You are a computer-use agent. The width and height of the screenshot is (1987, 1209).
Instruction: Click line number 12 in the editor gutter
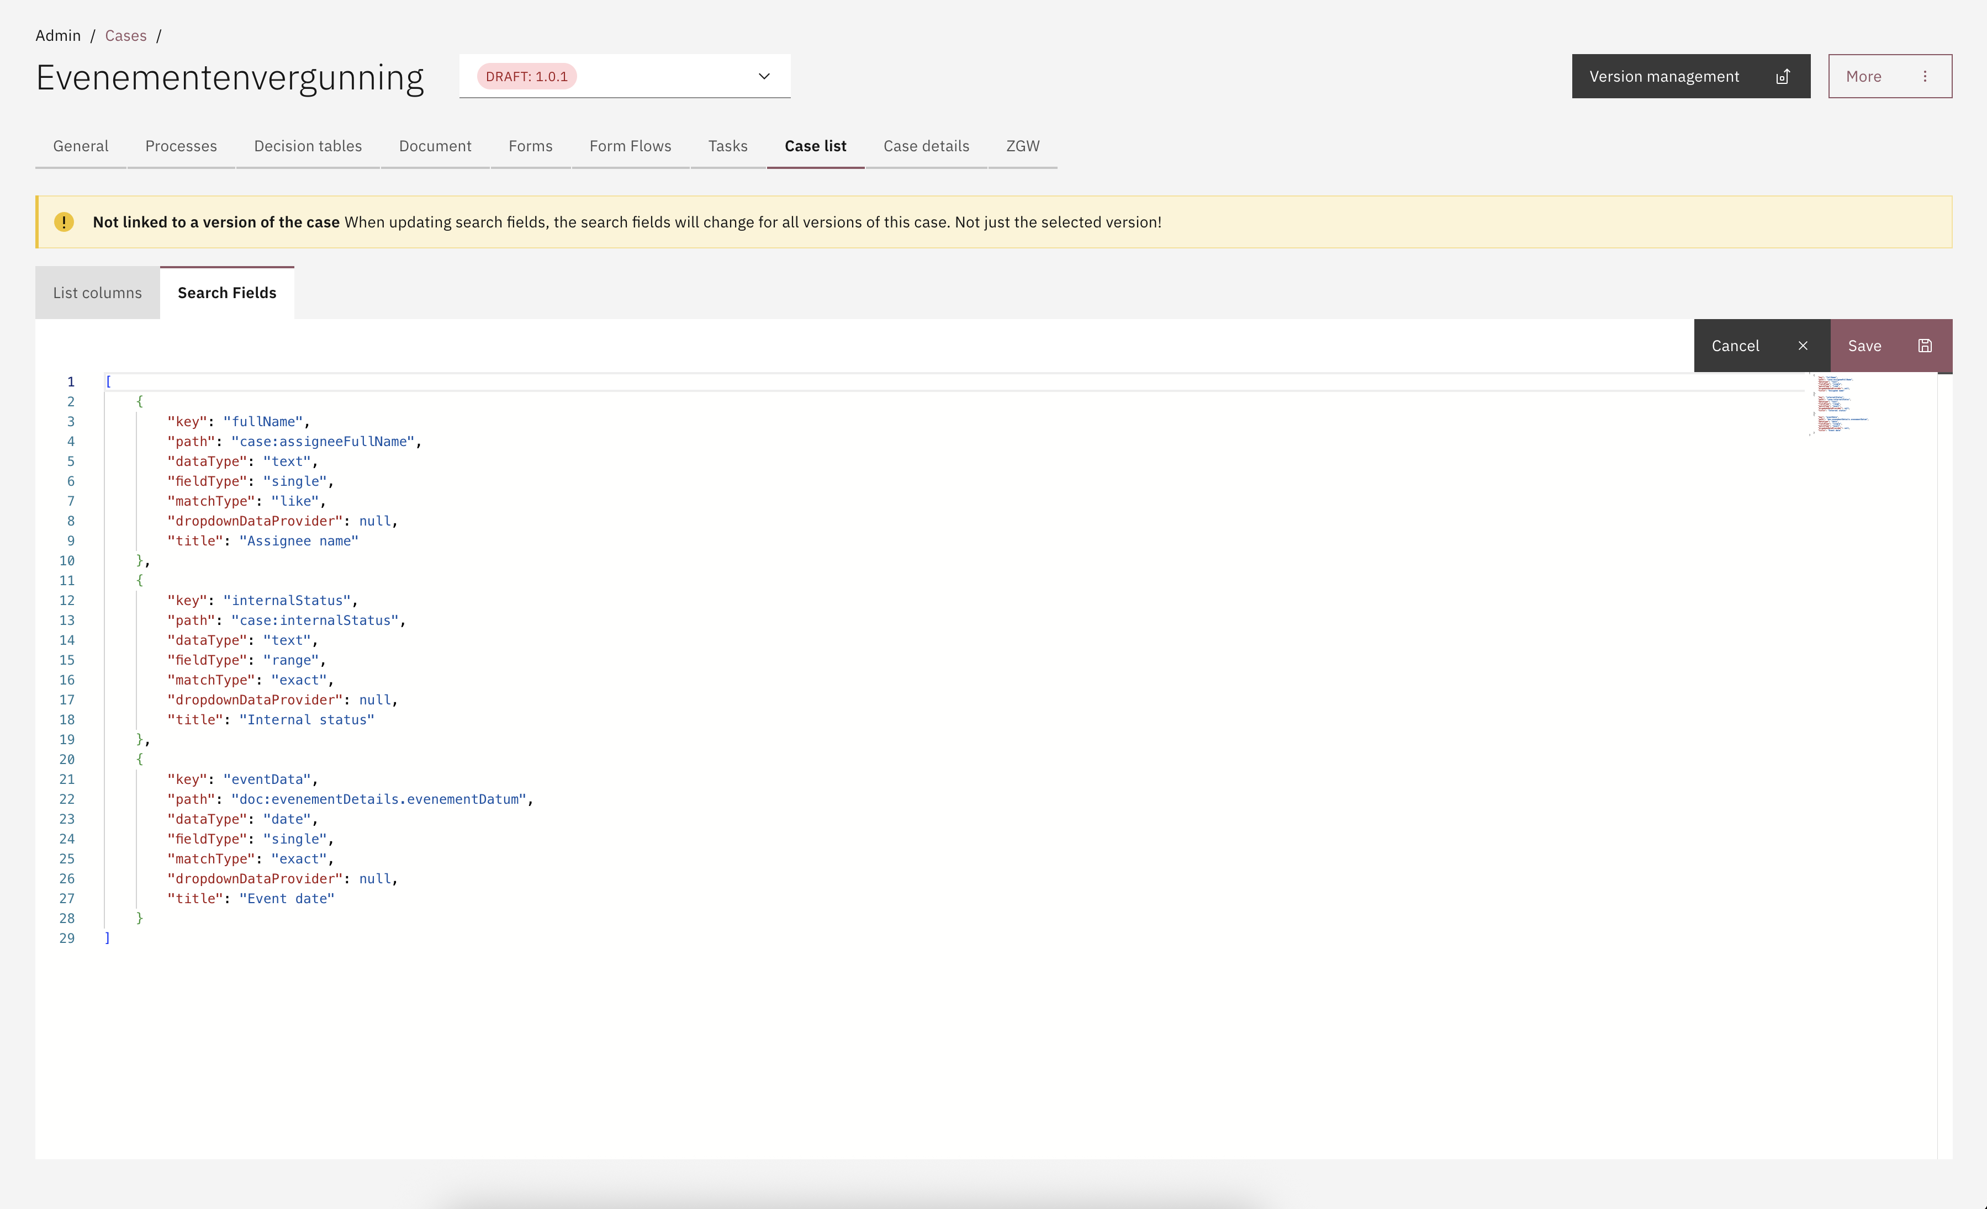67,601
